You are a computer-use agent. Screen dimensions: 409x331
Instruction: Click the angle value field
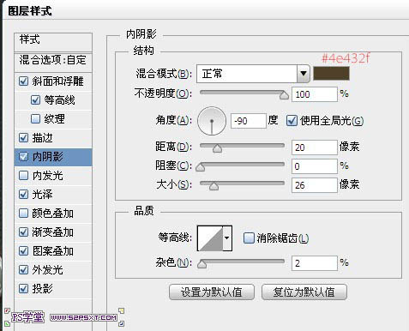249,121
